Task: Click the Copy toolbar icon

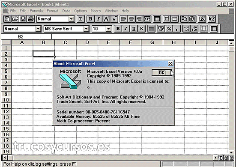Action: tap(184, 19)
